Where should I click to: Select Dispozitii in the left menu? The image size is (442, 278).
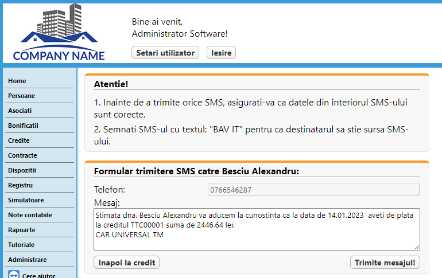pos(40,170)
